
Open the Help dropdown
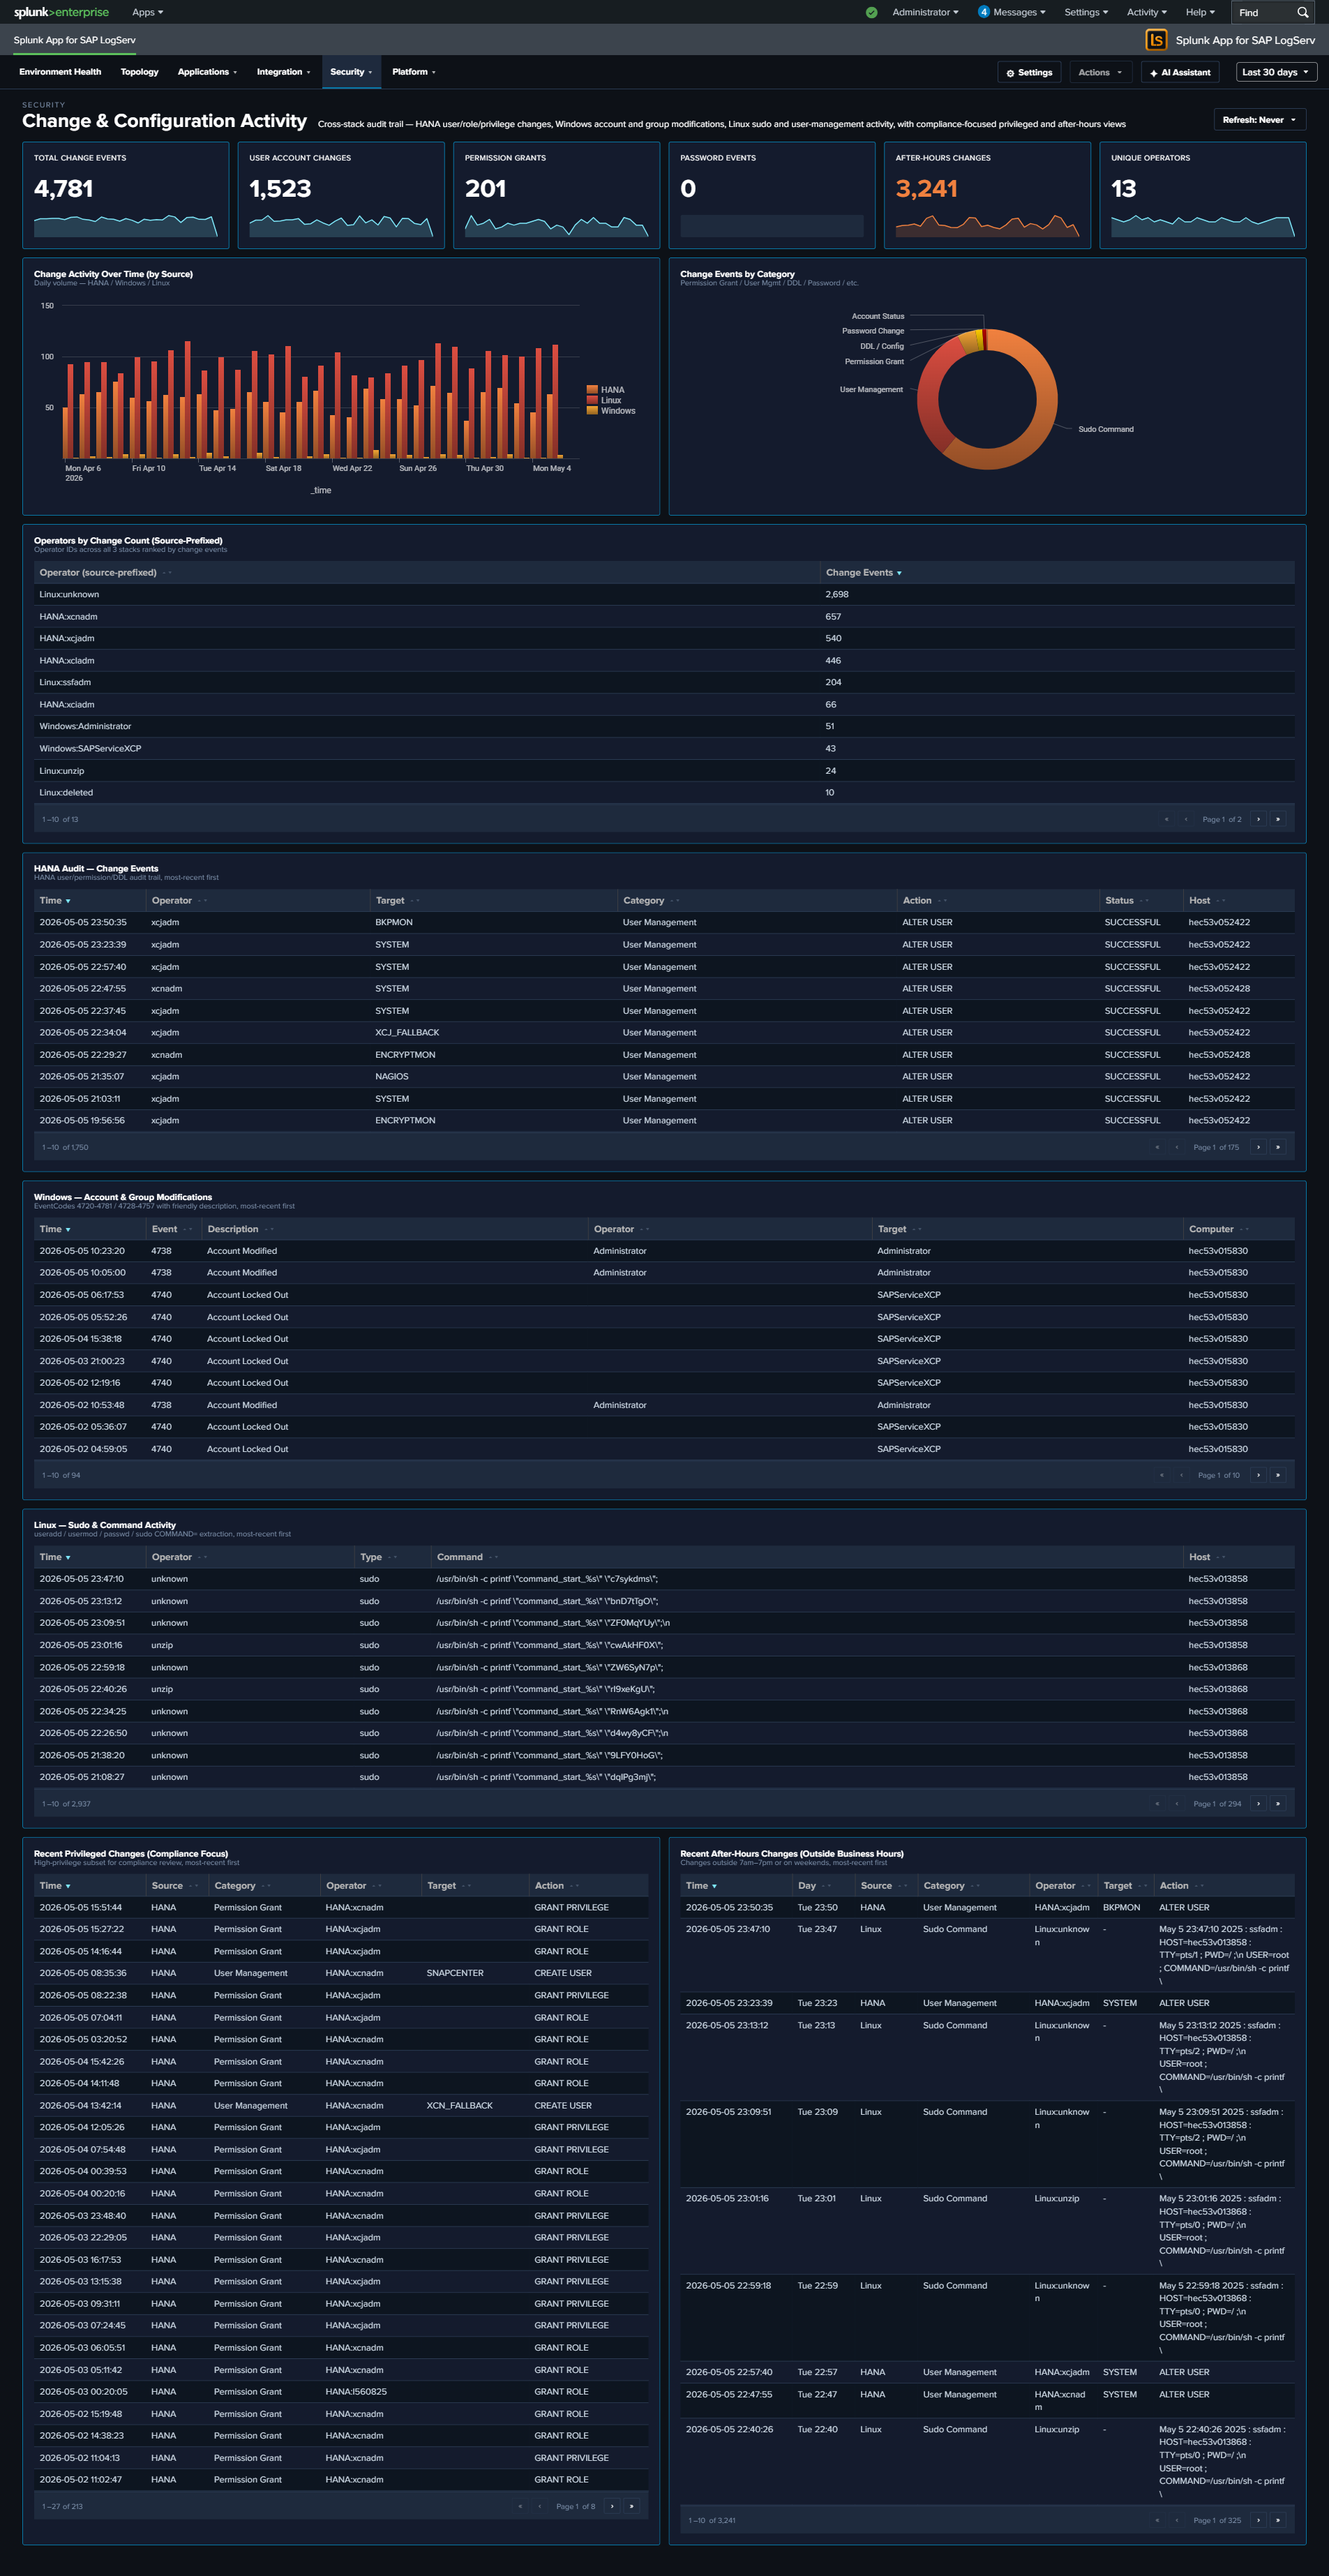(1200, 12)
